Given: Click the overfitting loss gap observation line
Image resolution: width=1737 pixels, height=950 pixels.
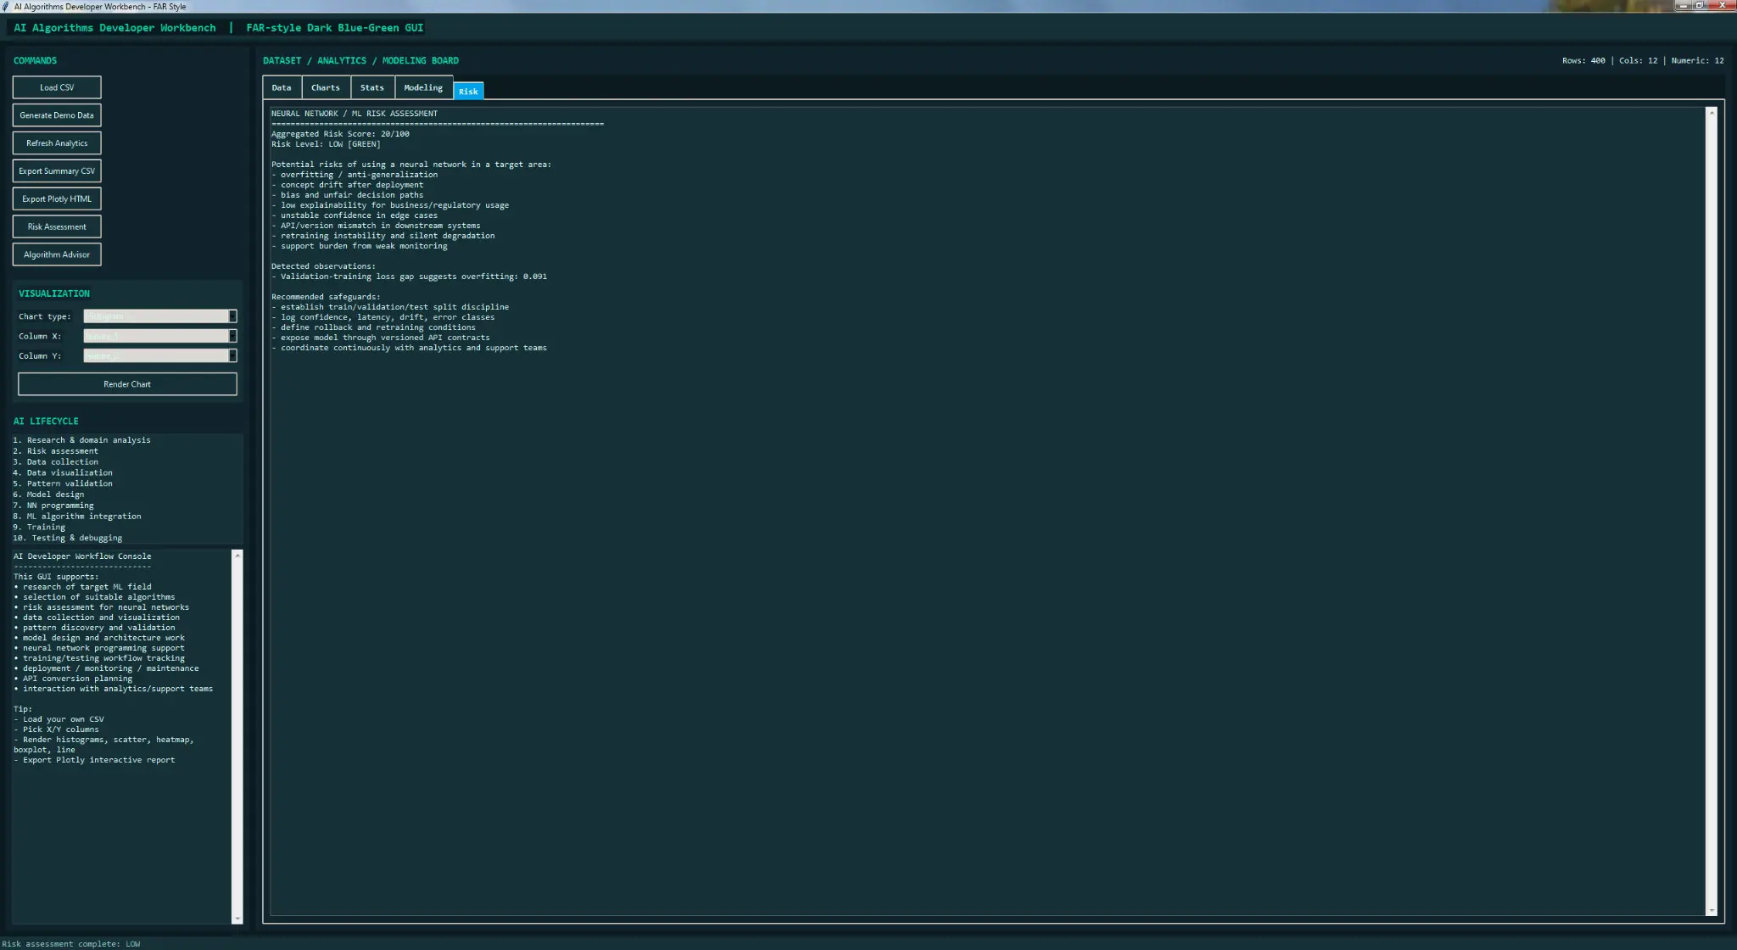Looking at the screenshot, I should (x=409, y=277).
